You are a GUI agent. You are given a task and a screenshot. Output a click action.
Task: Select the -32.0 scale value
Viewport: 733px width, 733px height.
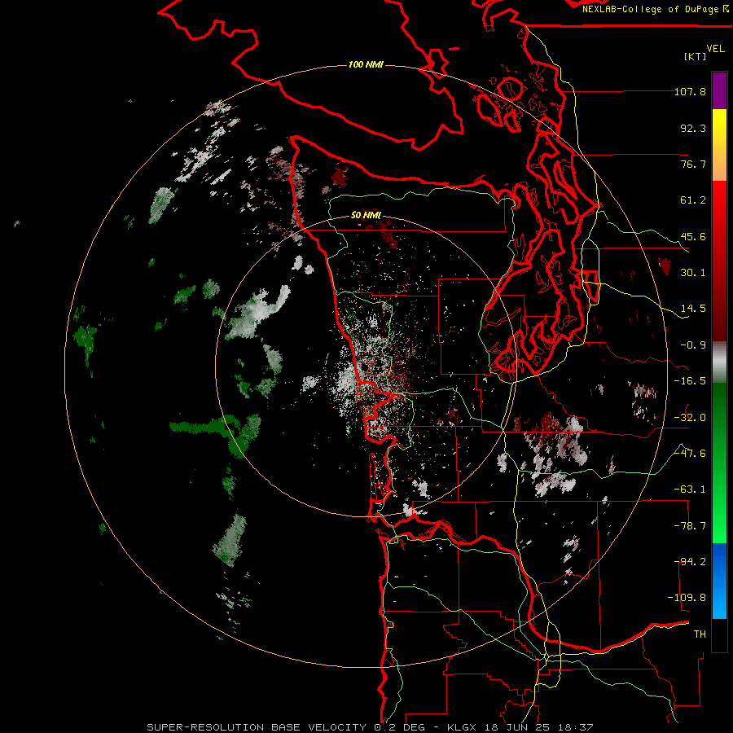tap(690, 418)
